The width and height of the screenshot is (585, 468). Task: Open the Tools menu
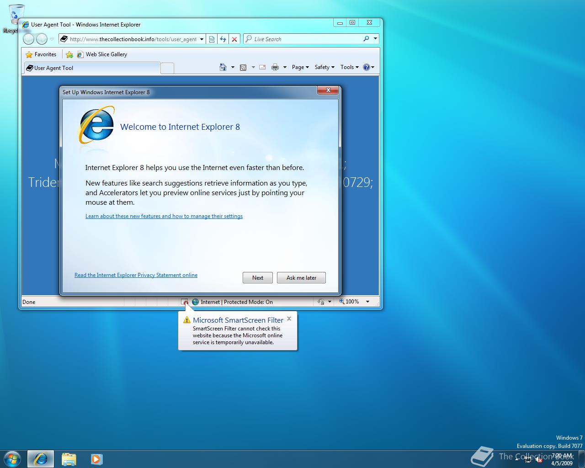[350, 67]
